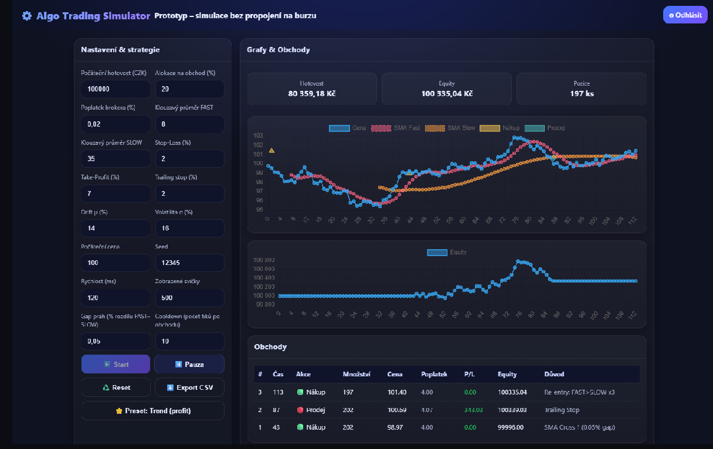This screenshot has width=713, height=449.
Task: Log out using the Odhlásit button
Action: (685, 15)
